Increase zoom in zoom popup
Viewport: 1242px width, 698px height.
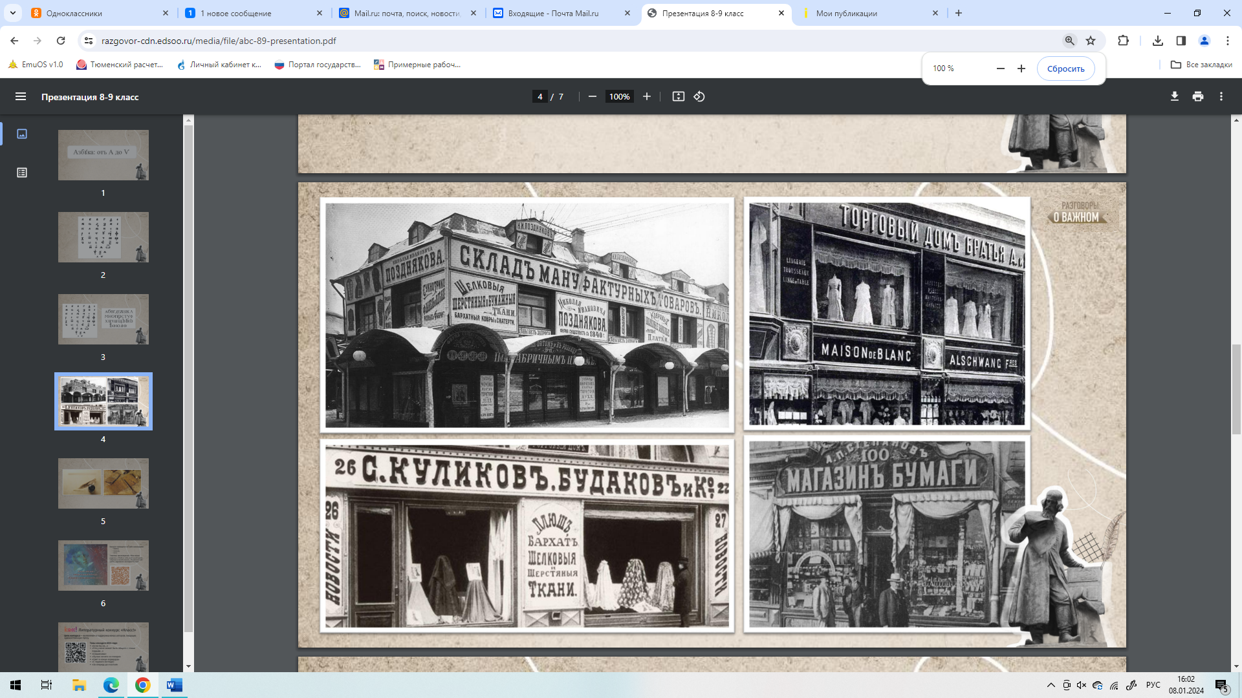1021,69
